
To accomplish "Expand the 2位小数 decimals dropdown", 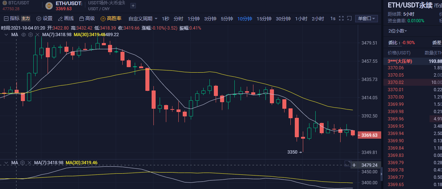I will click(x=398, y=31).
